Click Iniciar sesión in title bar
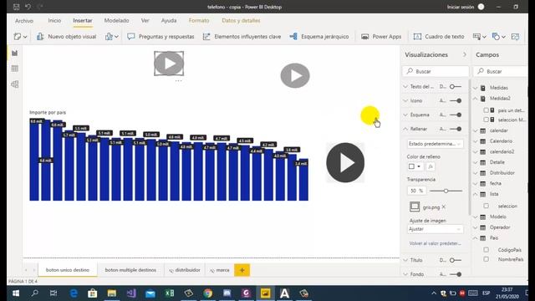 pyautogui.click(x=461, y=7)
